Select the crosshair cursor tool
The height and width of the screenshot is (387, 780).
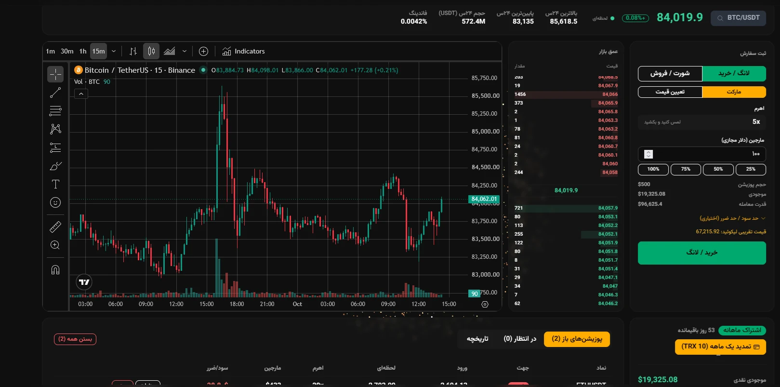click(55, 74)
